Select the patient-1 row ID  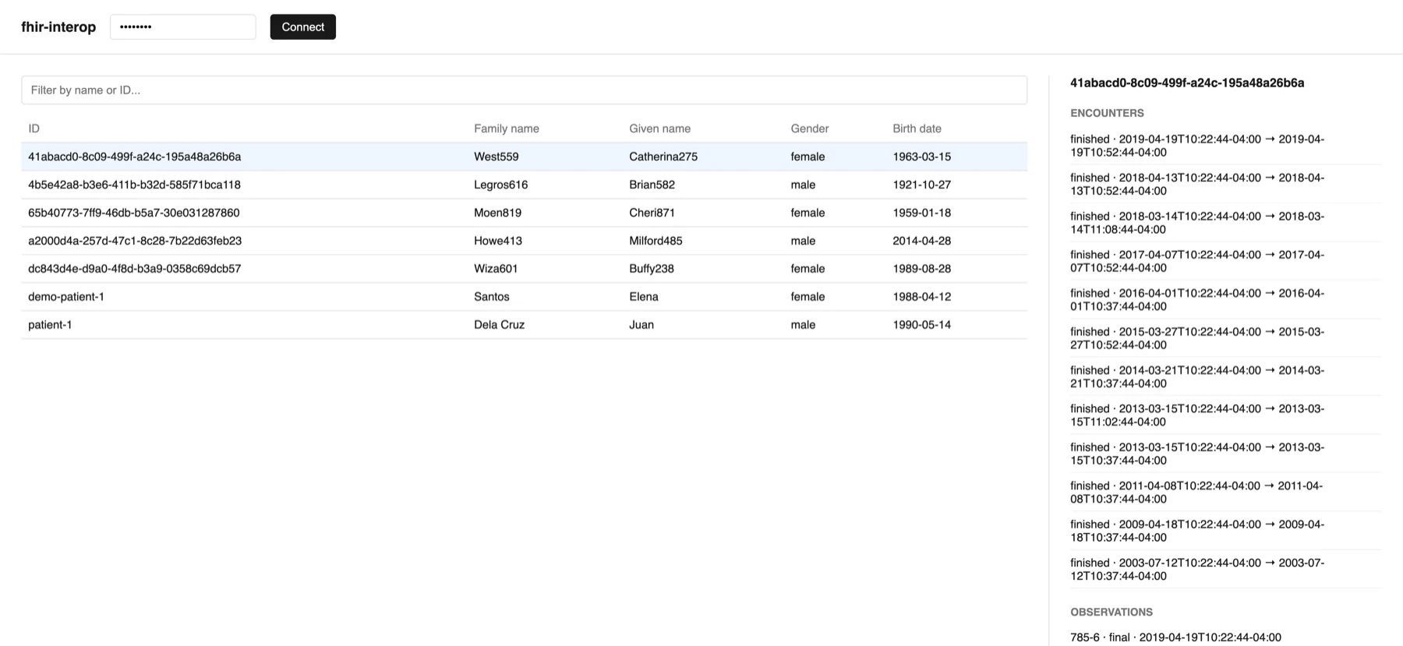click(50, 325)
